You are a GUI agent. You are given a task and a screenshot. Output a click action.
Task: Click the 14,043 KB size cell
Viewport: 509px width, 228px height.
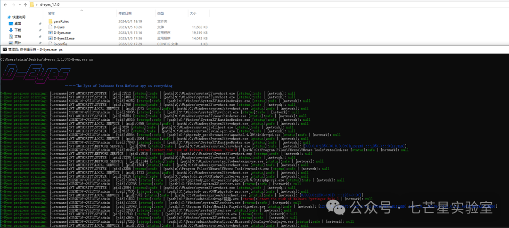[200, 38]
